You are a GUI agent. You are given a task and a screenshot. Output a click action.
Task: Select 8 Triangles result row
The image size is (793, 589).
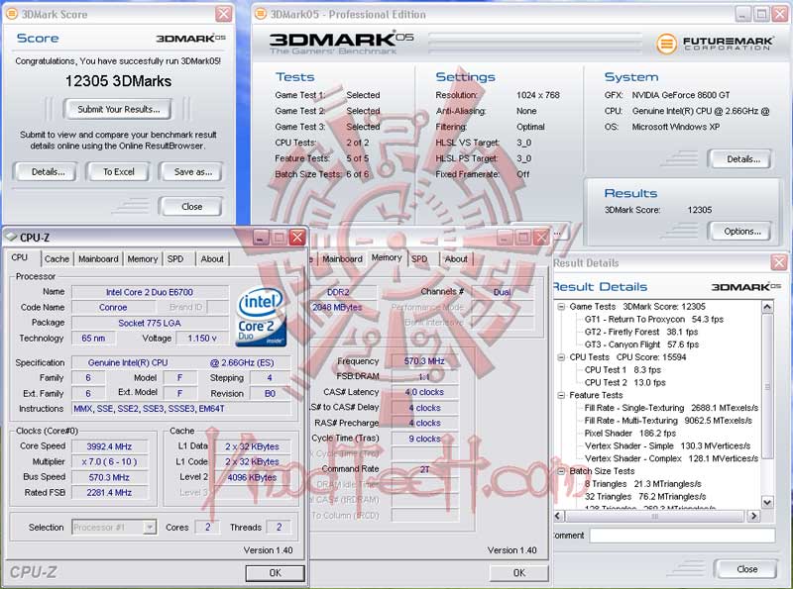click(642, 483)
